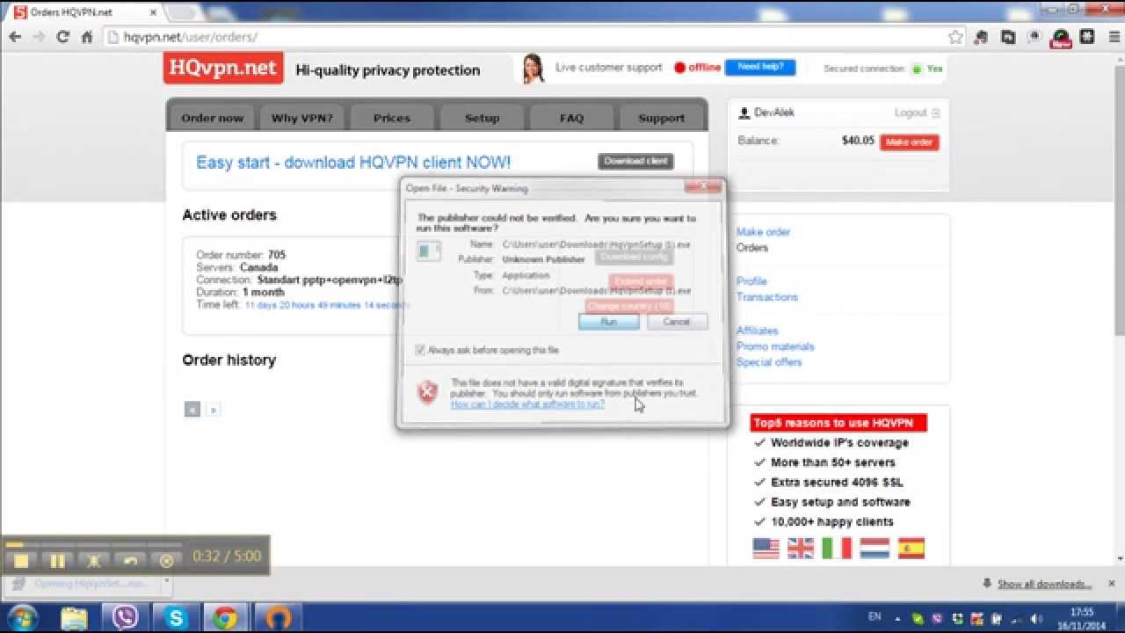Click the volume speaker tray icon
1125x633 pixels.
(1035, 618)
